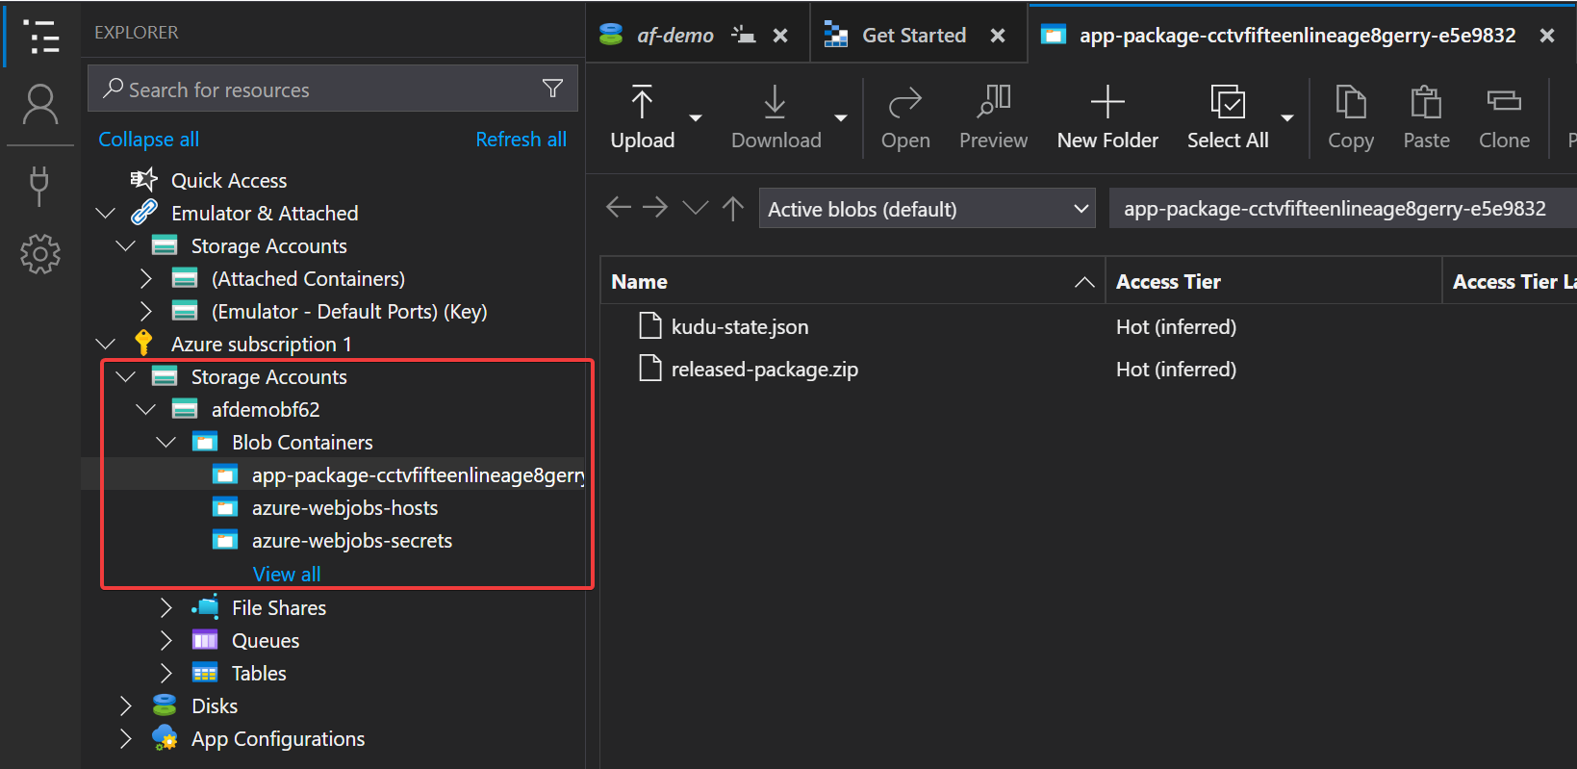Image resolution: width=1577 pixels, height=769 pixels.
Task: Expand the File Shares tree node
Action: [166, 608]
